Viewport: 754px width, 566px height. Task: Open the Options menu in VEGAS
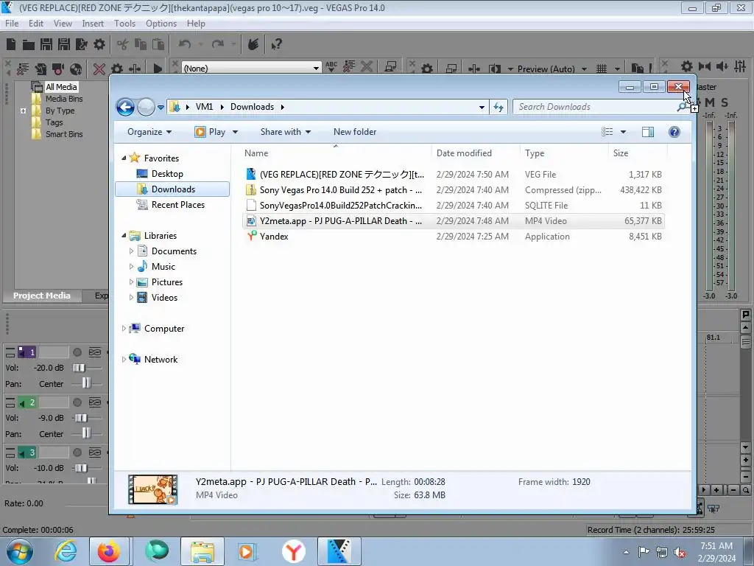[161, 24]
